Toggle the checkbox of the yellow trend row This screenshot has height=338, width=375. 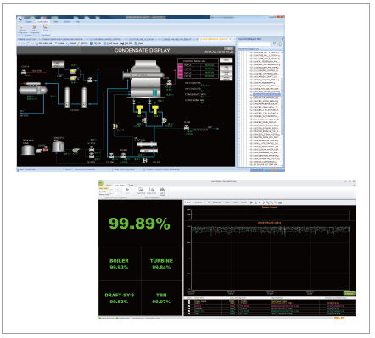(189, 301)
